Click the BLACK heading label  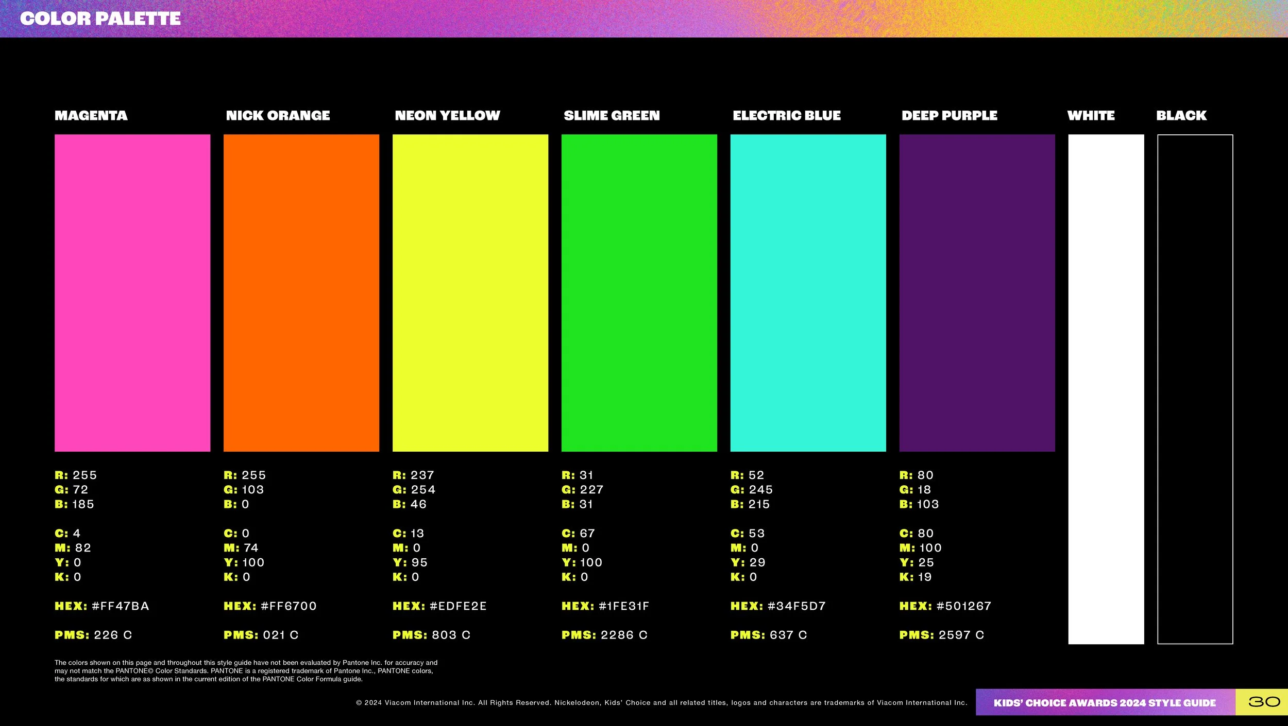tap(1181, 115)
